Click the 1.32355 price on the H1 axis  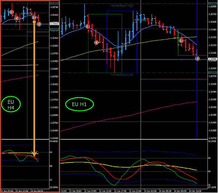[x=213, y=100]
